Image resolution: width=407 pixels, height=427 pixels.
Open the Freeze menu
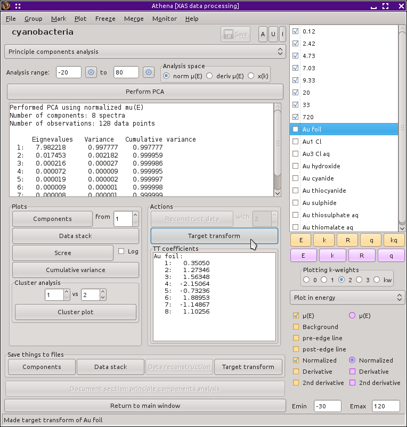click(x=105, y=19)
